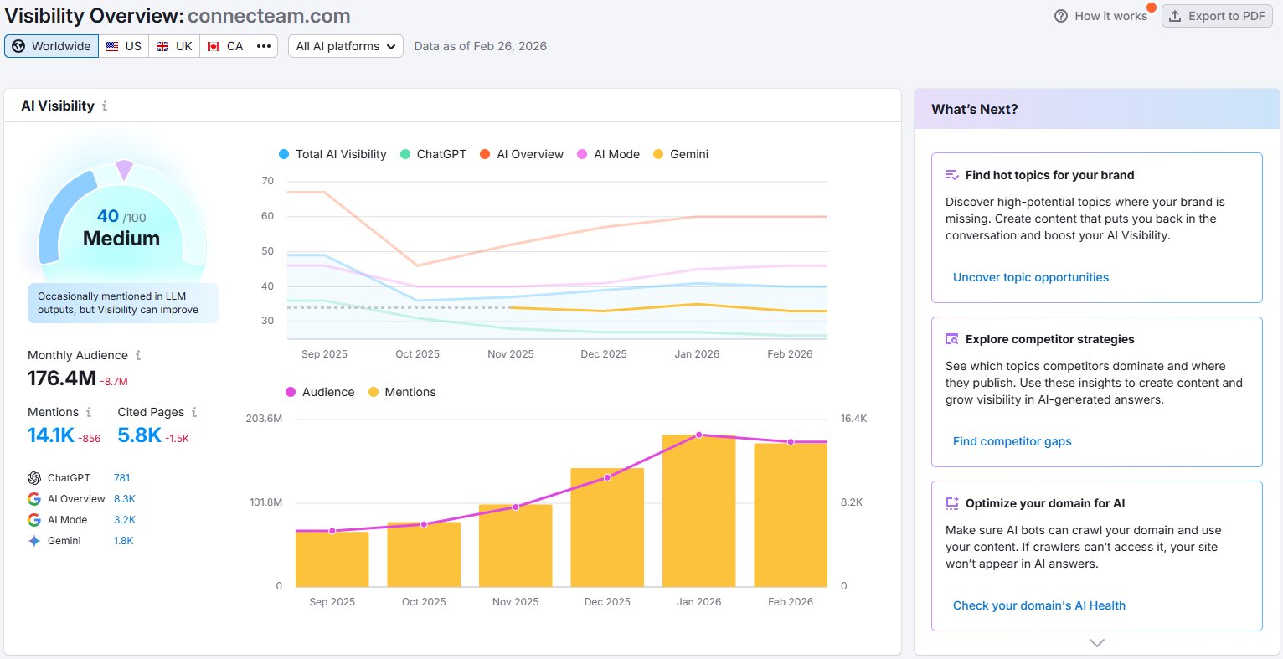Screen dimensions: 1283x659
Task: Click Jan 2026 audience line data point
Action: pyautogui.click(x=699, y=435)
